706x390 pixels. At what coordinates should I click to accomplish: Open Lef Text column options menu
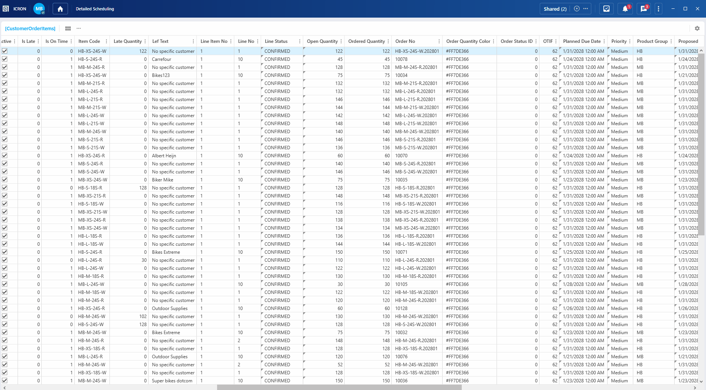(x=193, y=41)
